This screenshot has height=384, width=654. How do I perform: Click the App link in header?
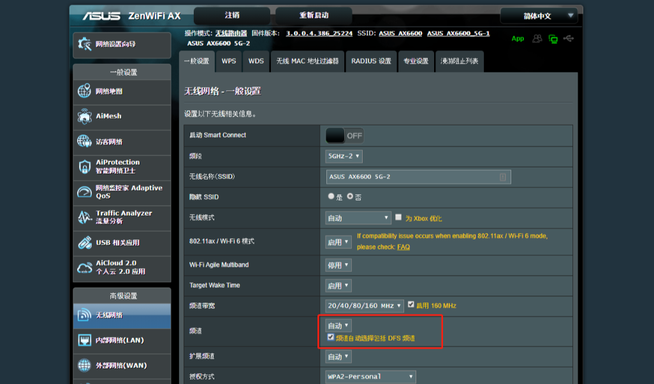(x=518, y=39)
